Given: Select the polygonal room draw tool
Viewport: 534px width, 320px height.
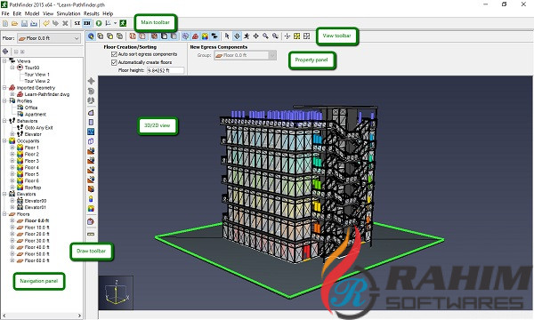Looking at the screenshot, I should [x=91, y=113].
